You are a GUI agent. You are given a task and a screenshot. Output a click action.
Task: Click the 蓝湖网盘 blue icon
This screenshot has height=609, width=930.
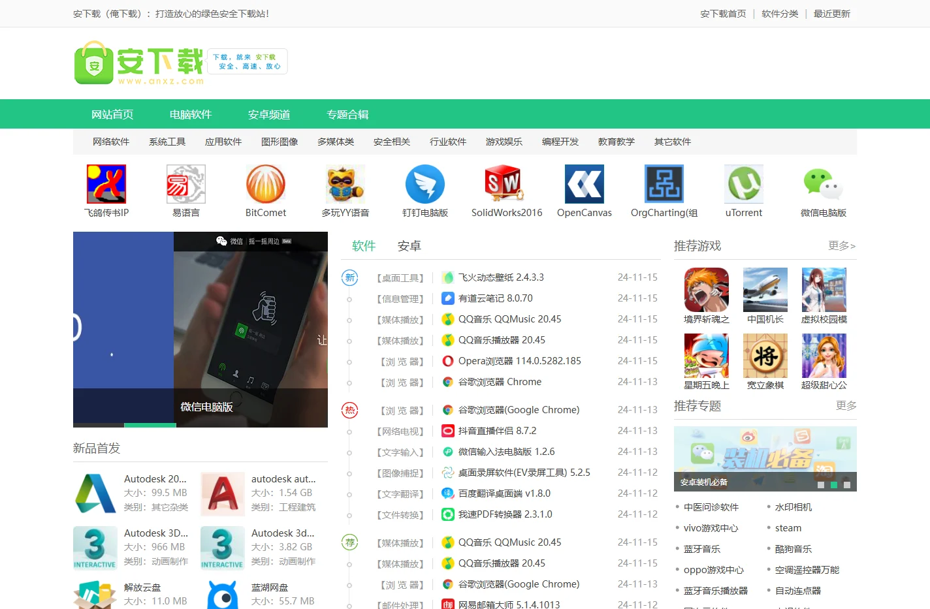click(223, 595)
